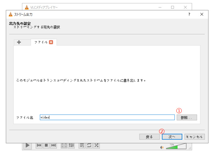
Task: Click into the ファイル名 text field
Action: tap(107, 117)
